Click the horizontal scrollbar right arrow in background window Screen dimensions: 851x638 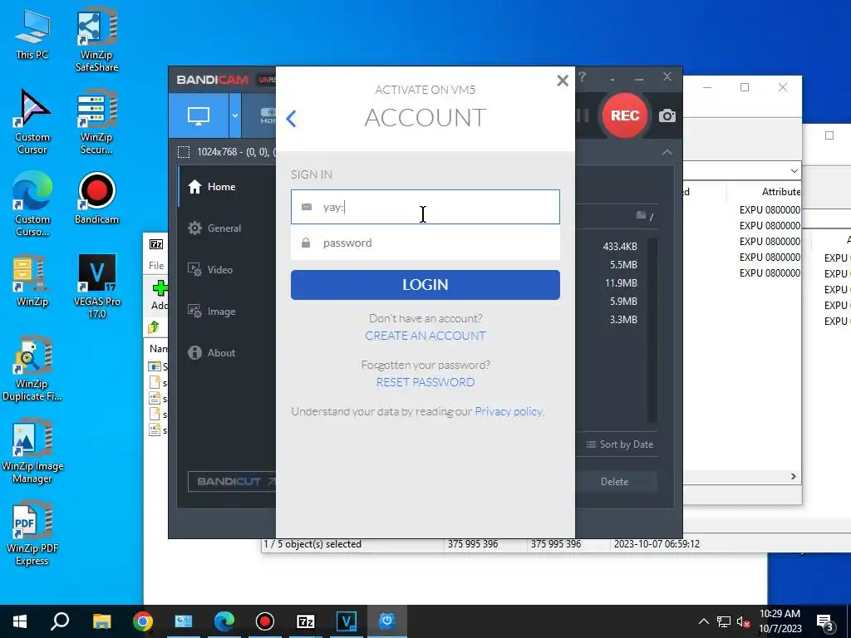tap(794, 476)
